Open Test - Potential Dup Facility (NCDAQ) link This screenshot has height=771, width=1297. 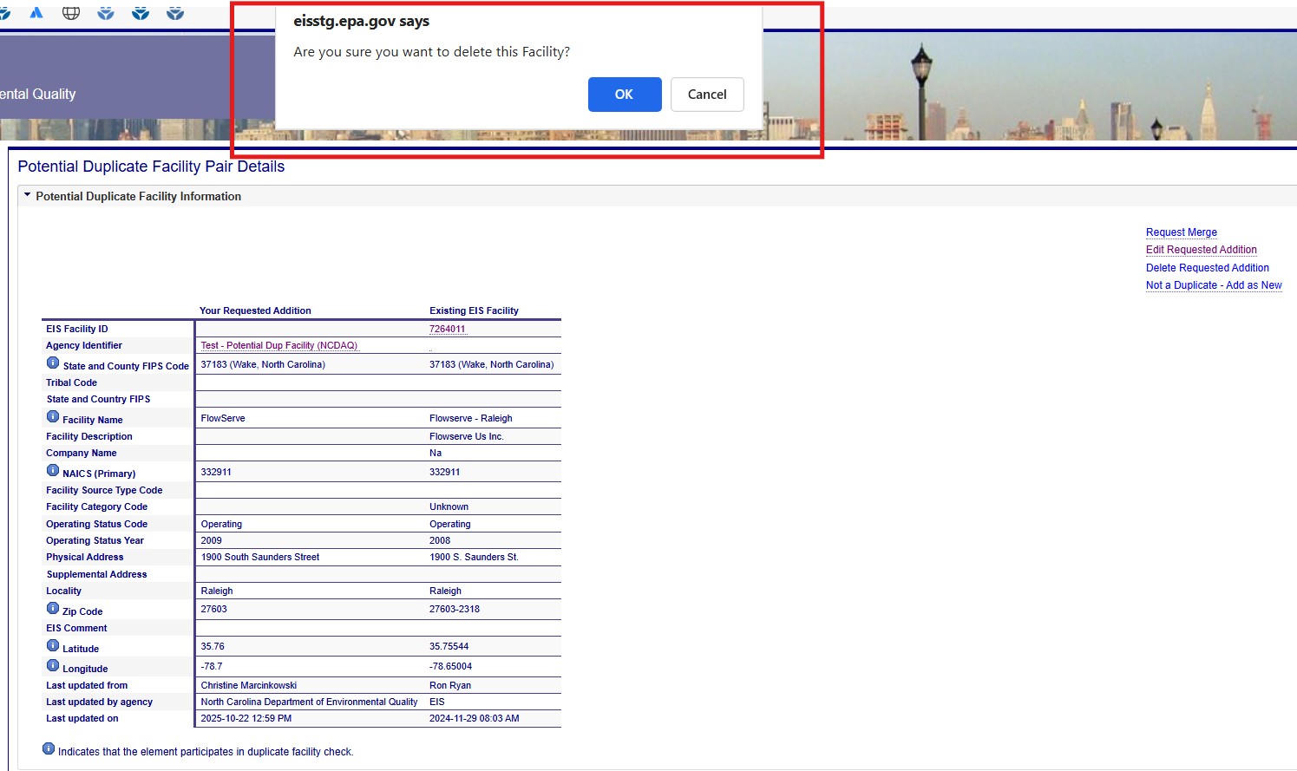[278, 345]
